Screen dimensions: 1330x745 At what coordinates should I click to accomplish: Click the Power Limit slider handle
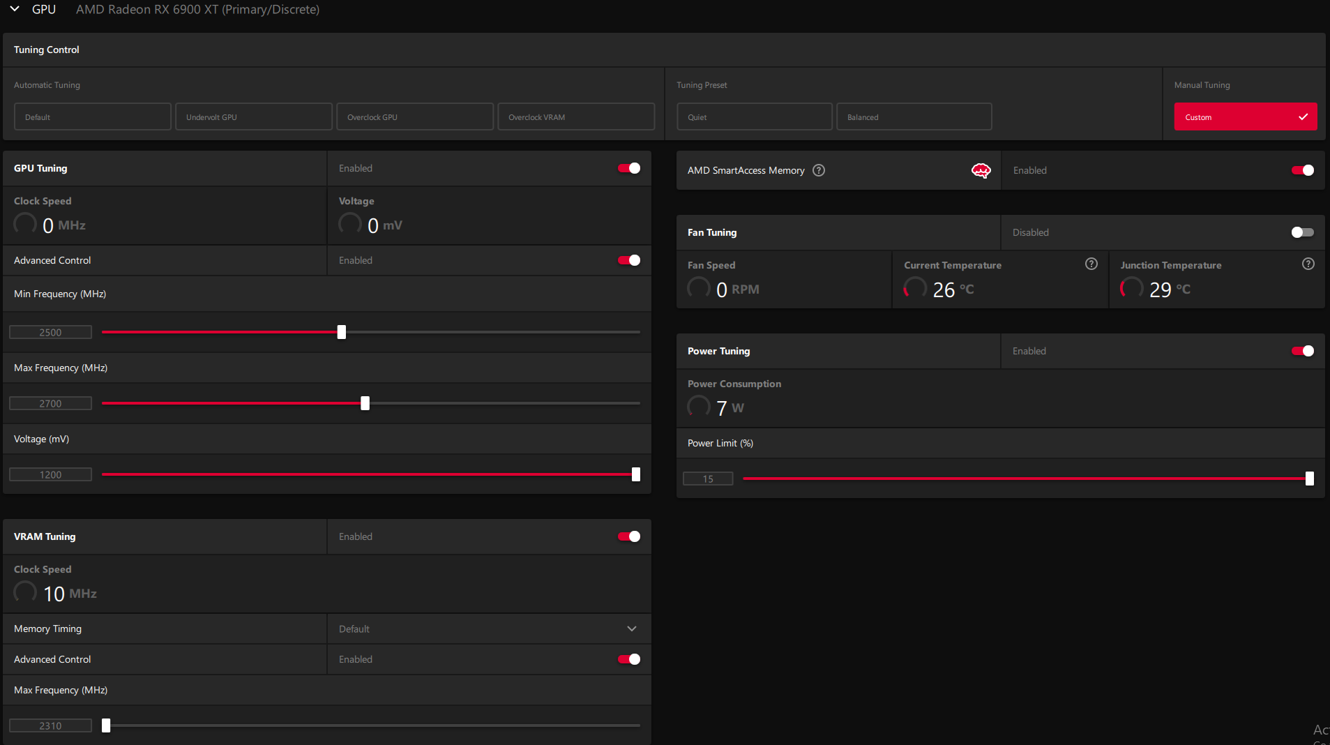[x=1309, y=479]
